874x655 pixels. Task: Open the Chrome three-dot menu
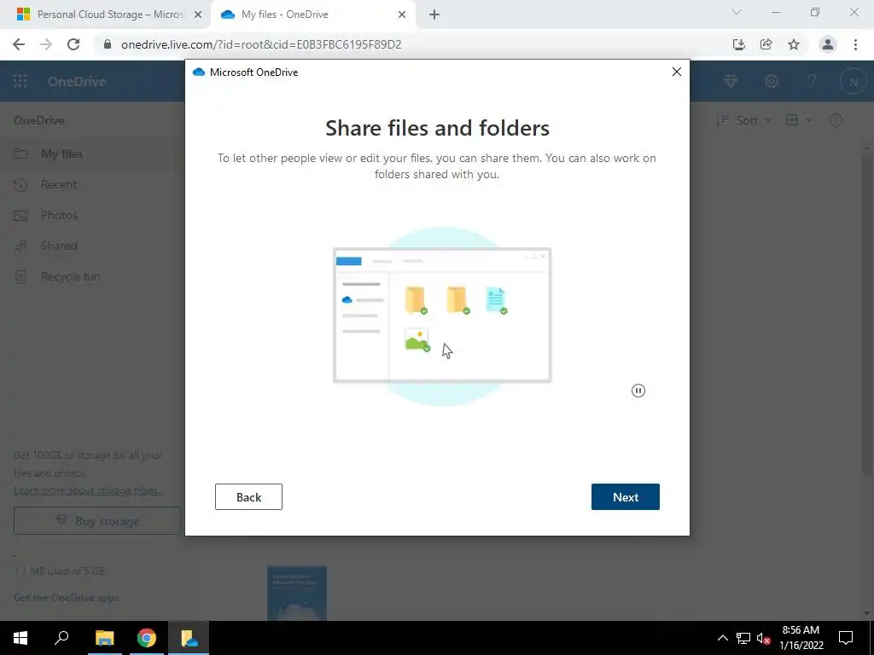(855, 44)
